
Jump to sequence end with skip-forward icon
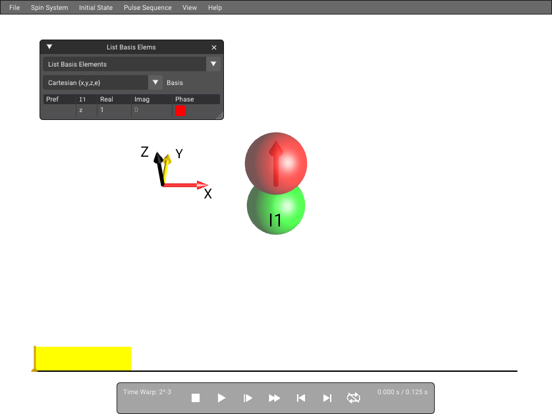327,398
